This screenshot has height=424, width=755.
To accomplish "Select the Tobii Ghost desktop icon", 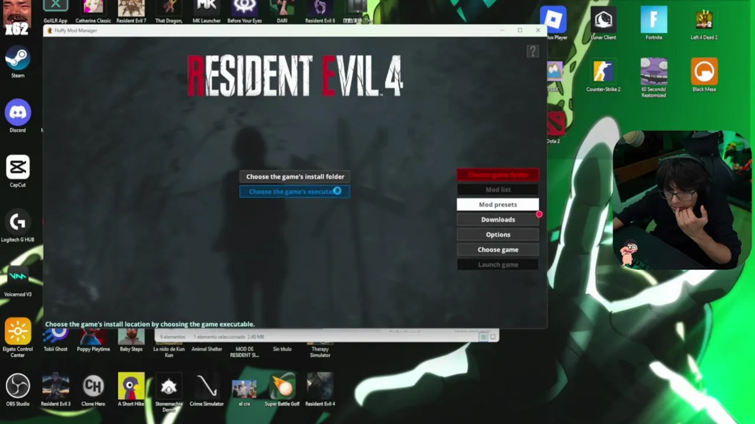I will (55, 340).
